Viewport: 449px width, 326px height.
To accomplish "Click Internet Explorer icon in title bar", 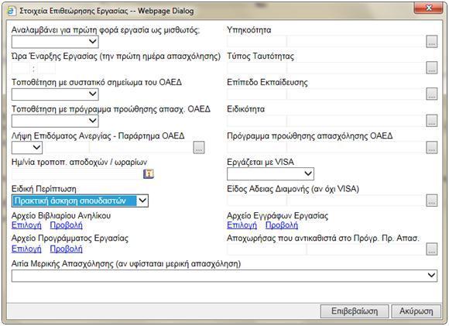I will coord(12,11).
